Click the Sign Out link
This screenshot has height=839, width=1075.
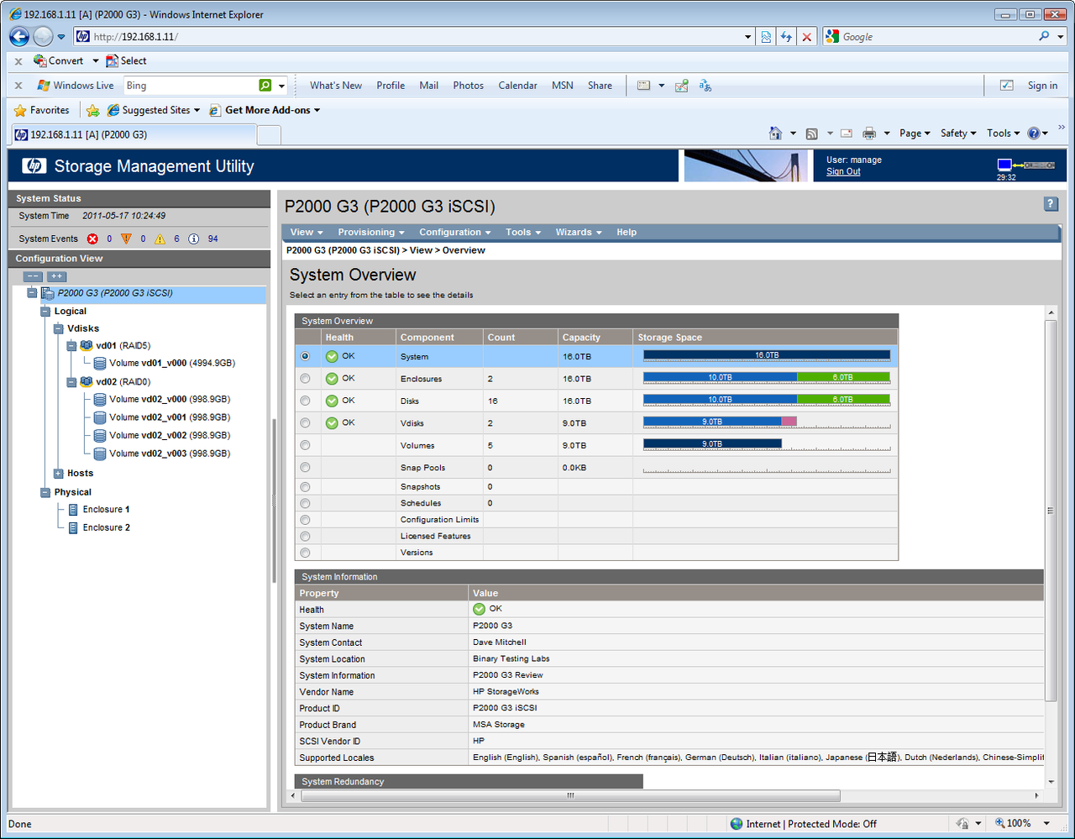pyautogui.click(x=843, y=171)
